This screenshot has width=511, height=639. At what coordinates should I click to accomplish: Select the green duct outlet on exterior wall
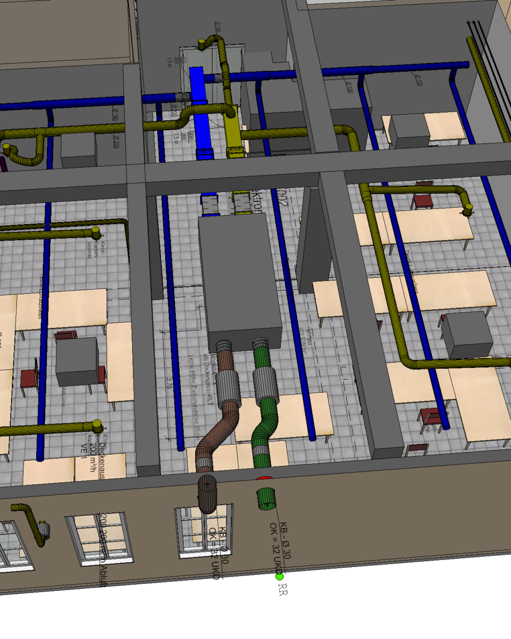pyautogui.click(x=266, y=499)
